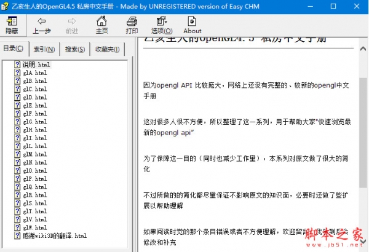Minimize the CHM viewer window

pyautogui.click(x=311, y=6)
